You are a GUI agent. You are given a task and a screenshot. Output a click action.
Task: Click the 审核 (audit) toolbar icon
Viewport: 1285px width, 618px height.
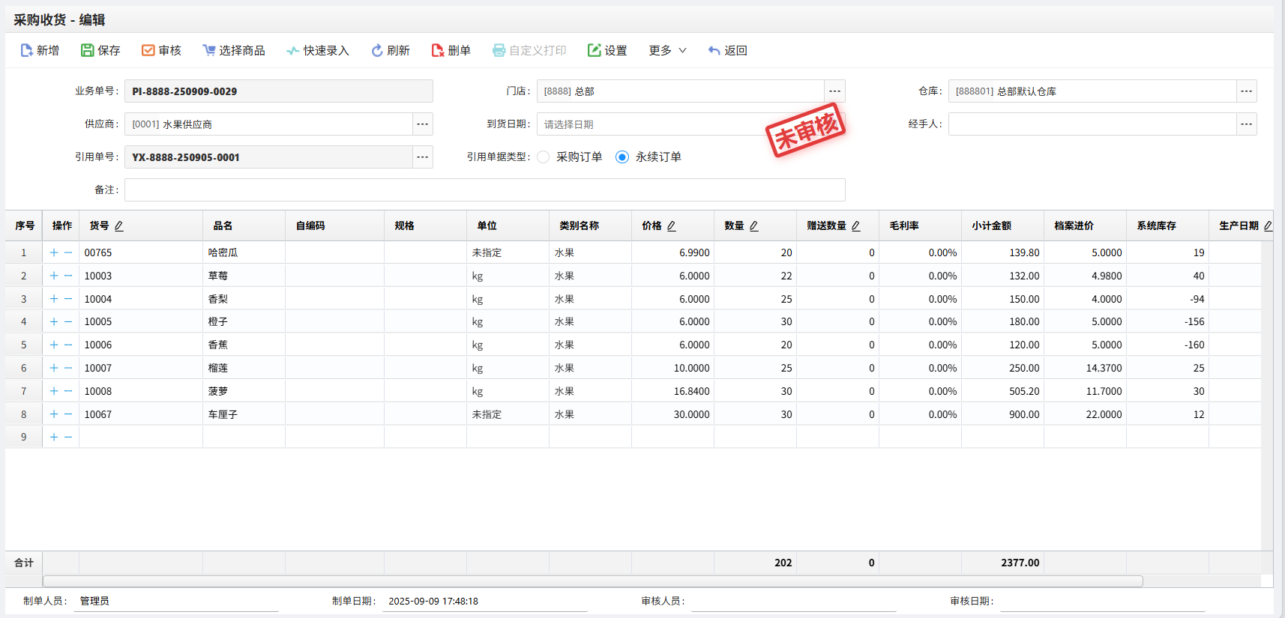148,50
